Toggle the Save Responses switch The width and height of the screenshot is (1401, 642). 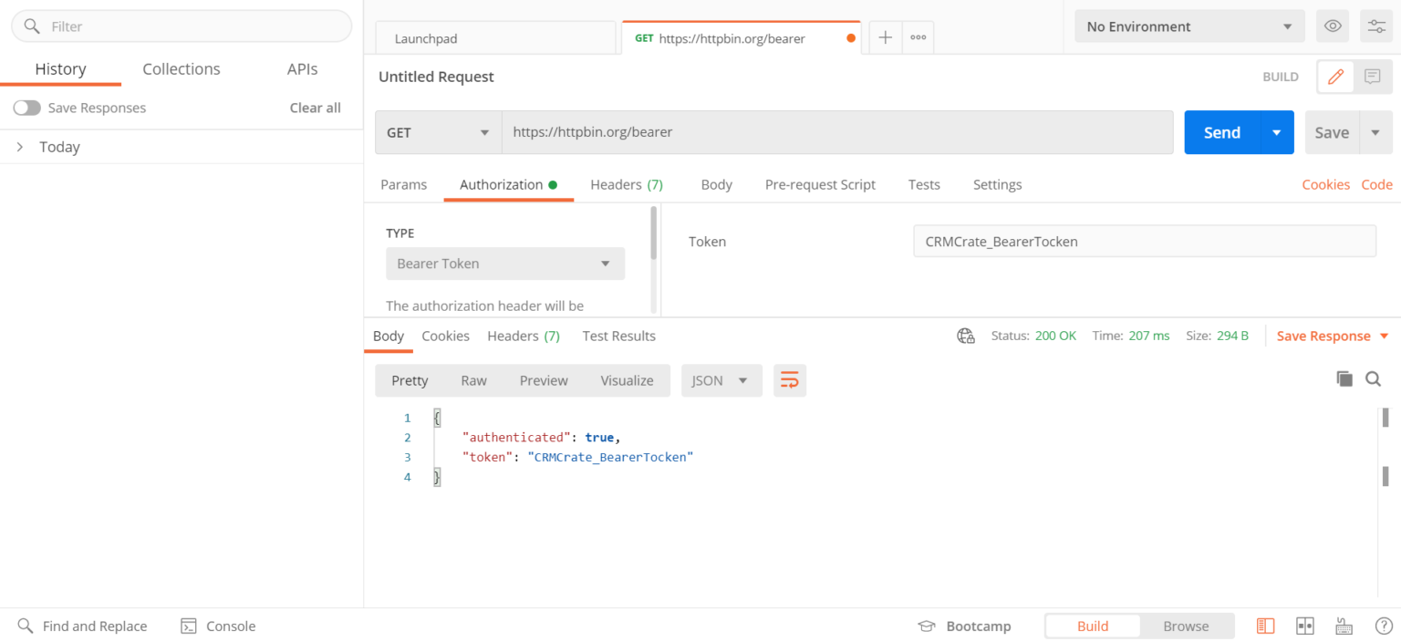point(27,108)
